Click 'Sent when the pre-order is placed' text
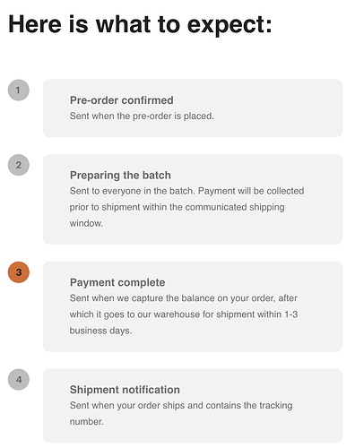355x448 pixels. tap(142, 116)
